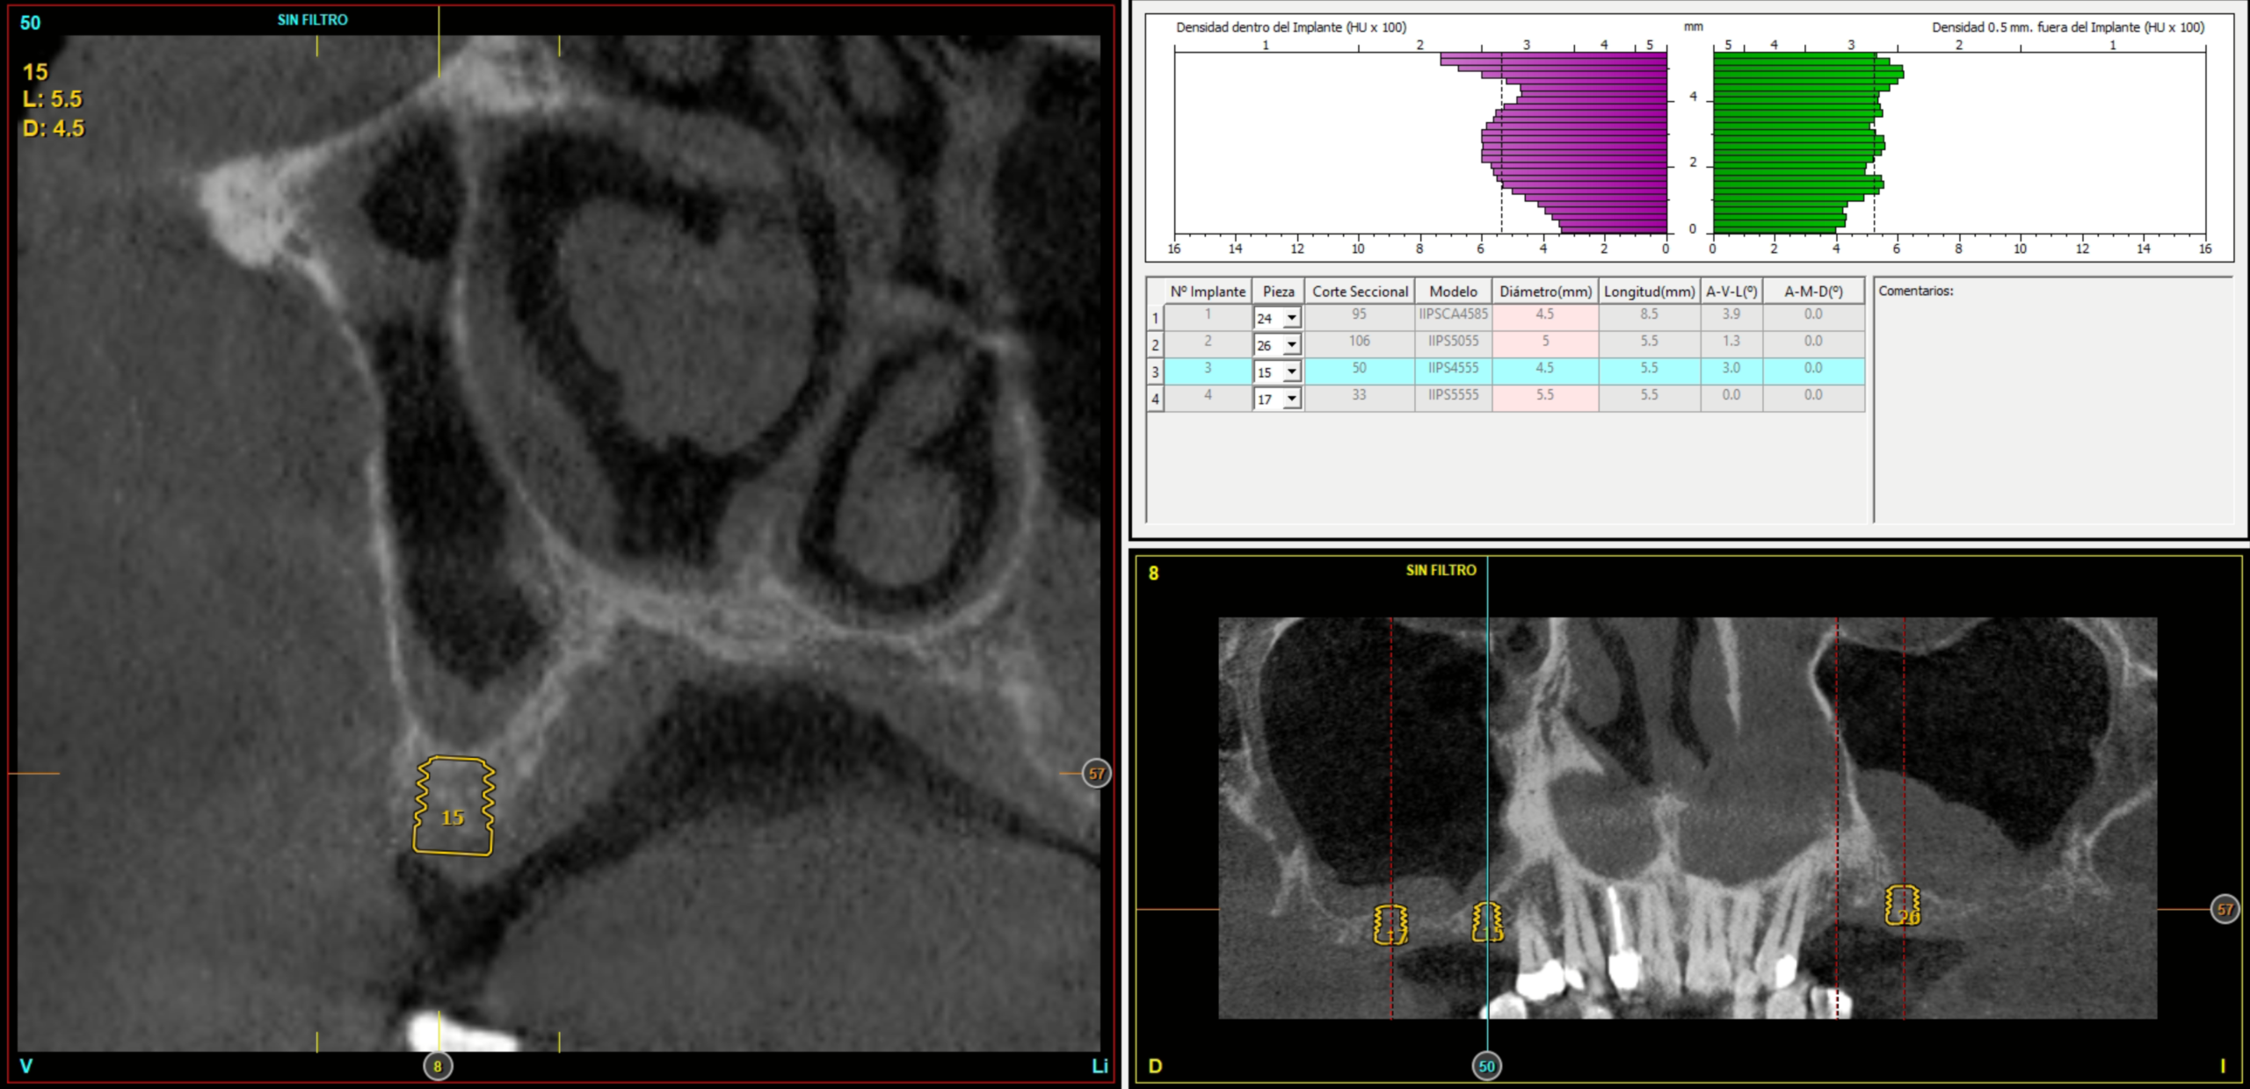The image size is (2250, 1089).
Task: Click implant 15 outline in cross-section view
Action: [454, 806]
